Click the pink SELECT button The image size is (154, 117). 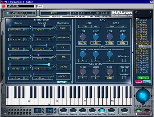tap(139, 82)
